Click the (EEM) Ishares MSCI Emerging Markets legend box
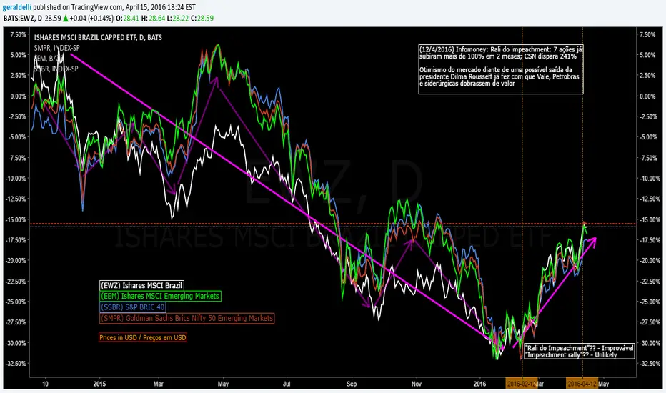 [160, 296]
